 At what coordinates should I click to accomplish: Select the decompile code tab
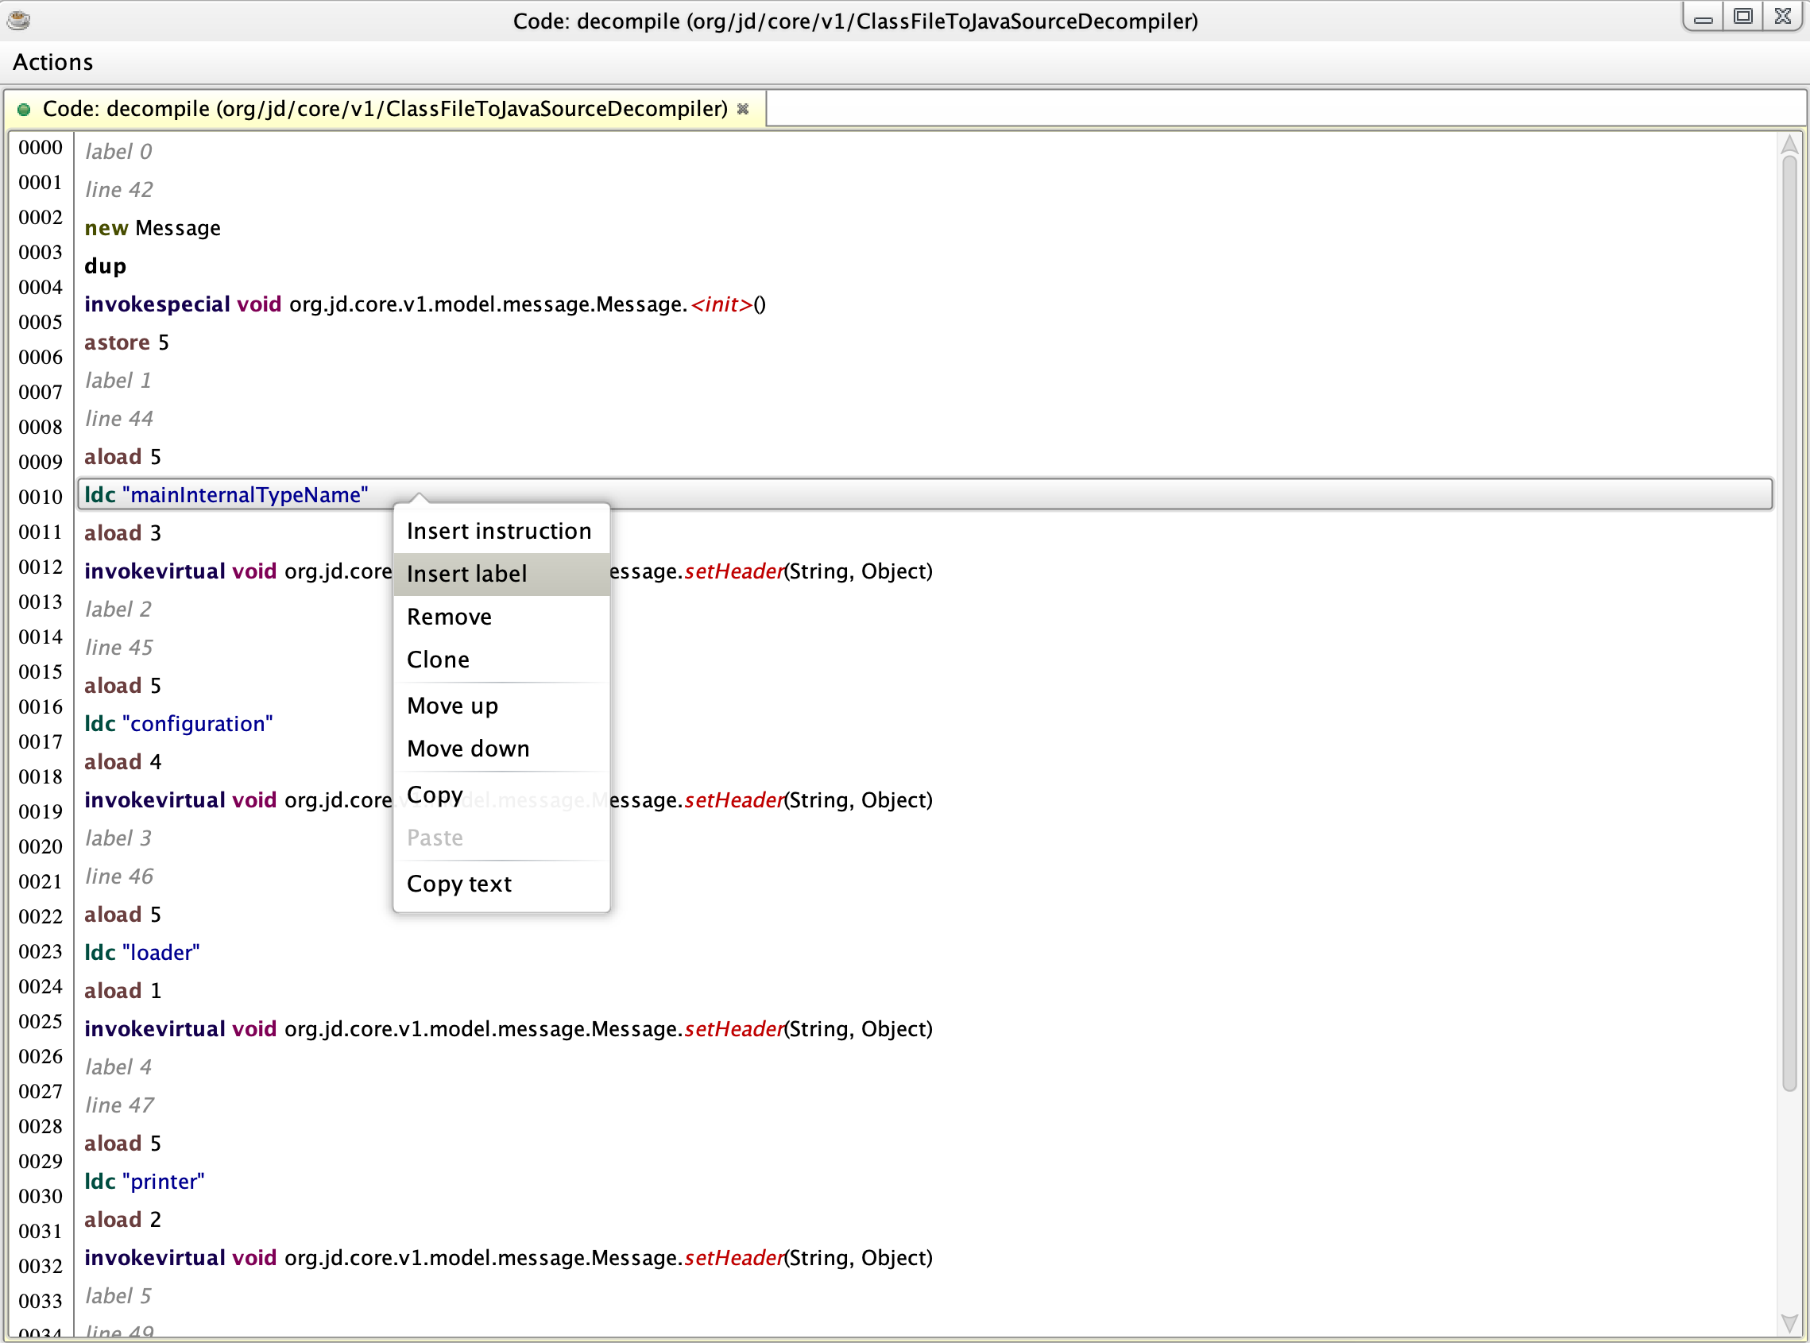tap(385, 109)
